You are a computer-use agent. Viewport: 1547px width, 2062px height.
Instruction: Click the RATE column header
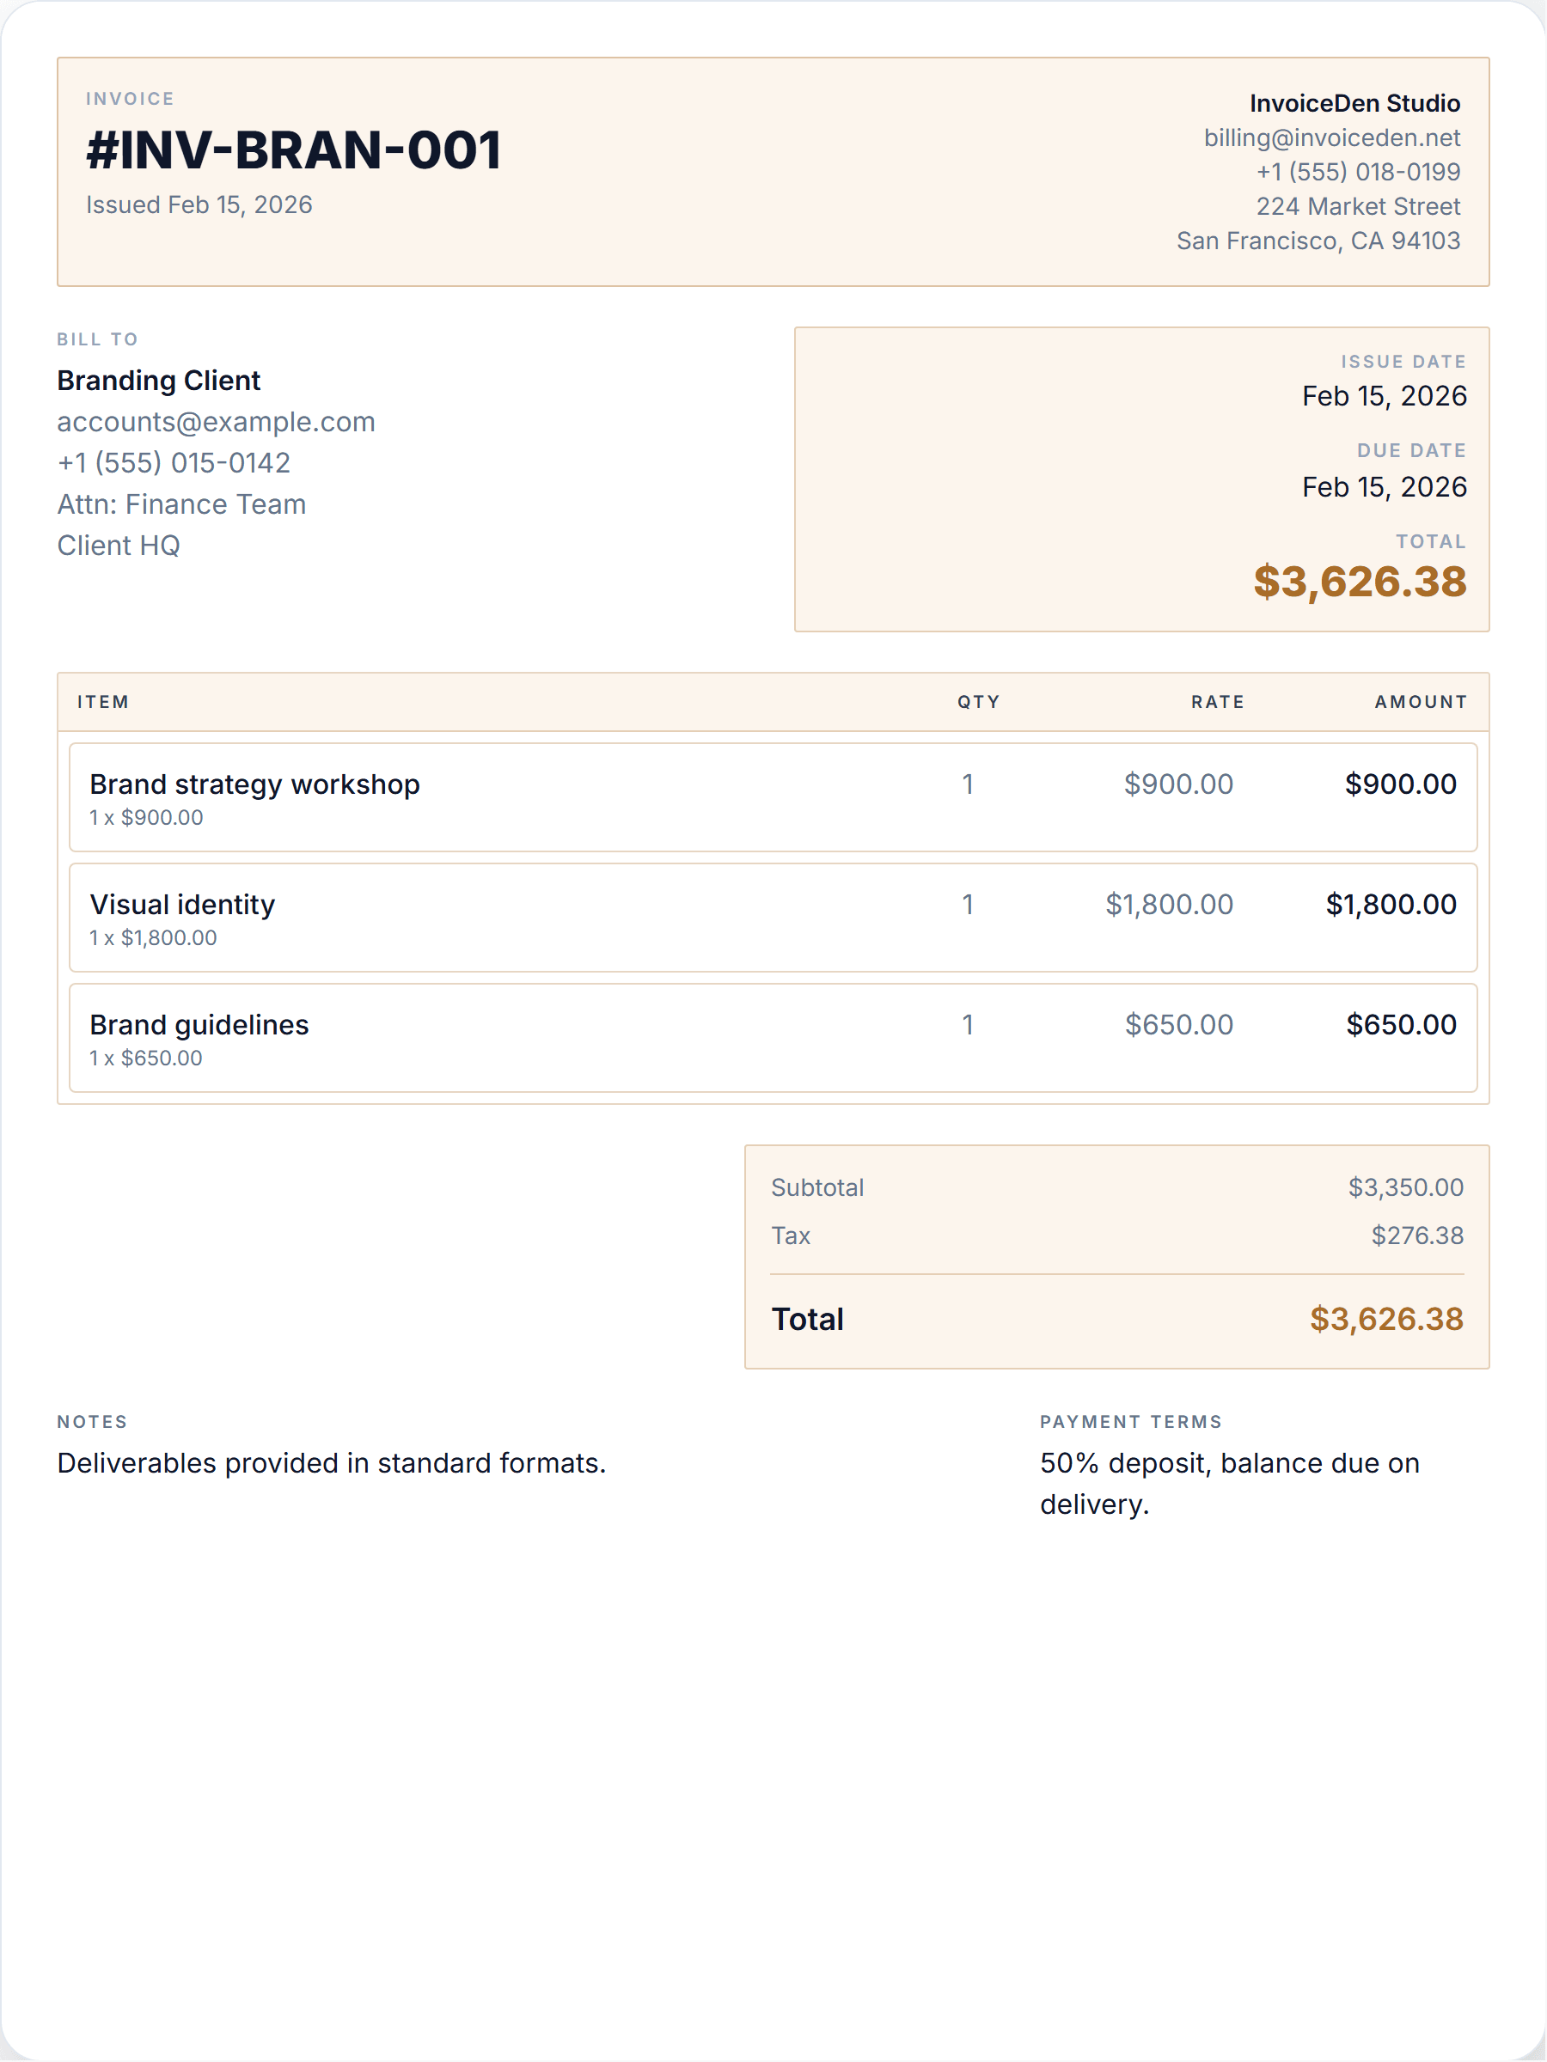tap(1217, 702)
